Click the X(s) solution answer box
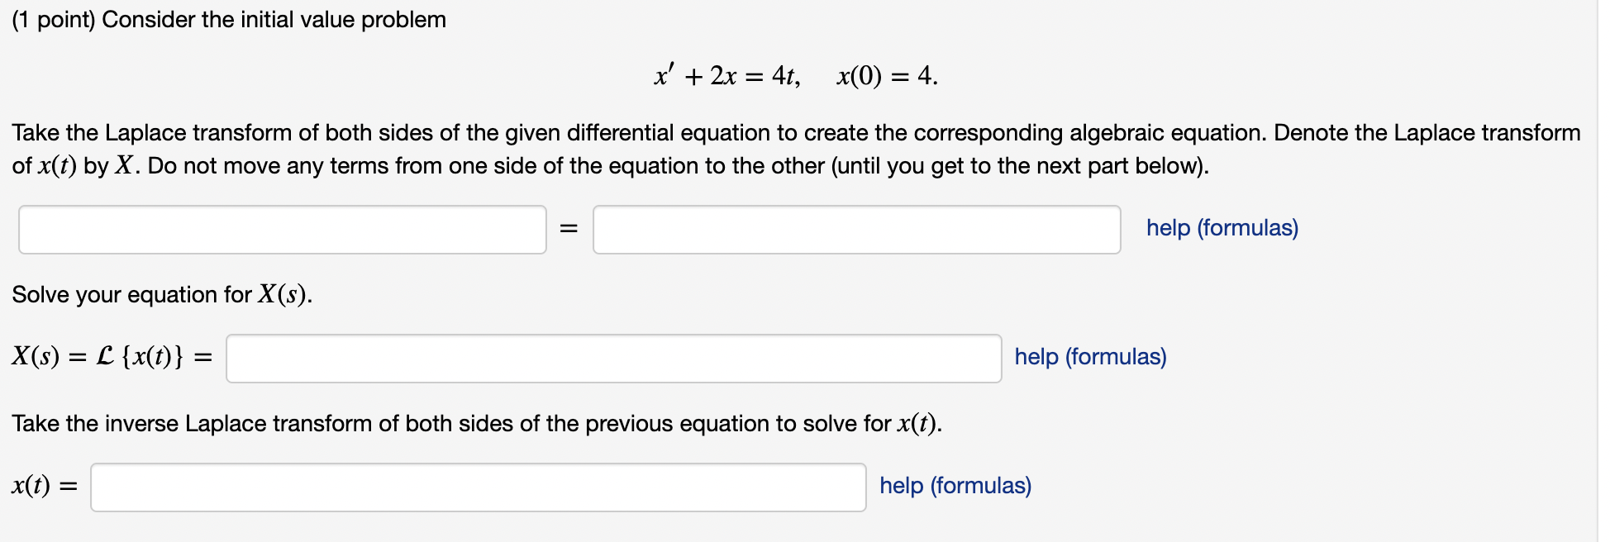The width and height of the screenshot is (1610, 542). [613, 358]
